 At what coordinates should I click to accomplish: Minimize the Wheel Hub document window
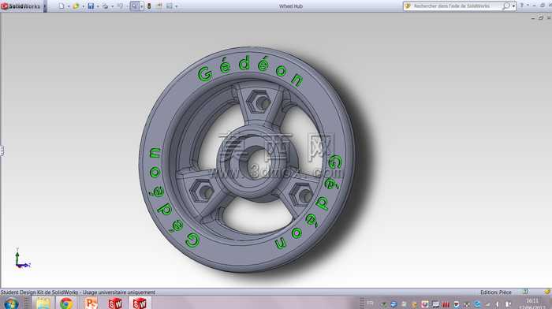tap(533, 17)
